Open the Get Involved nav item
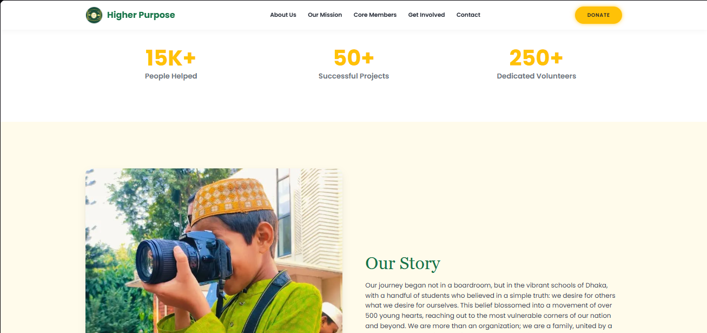This screenshot has width=707, height=333. pos(426,15)
